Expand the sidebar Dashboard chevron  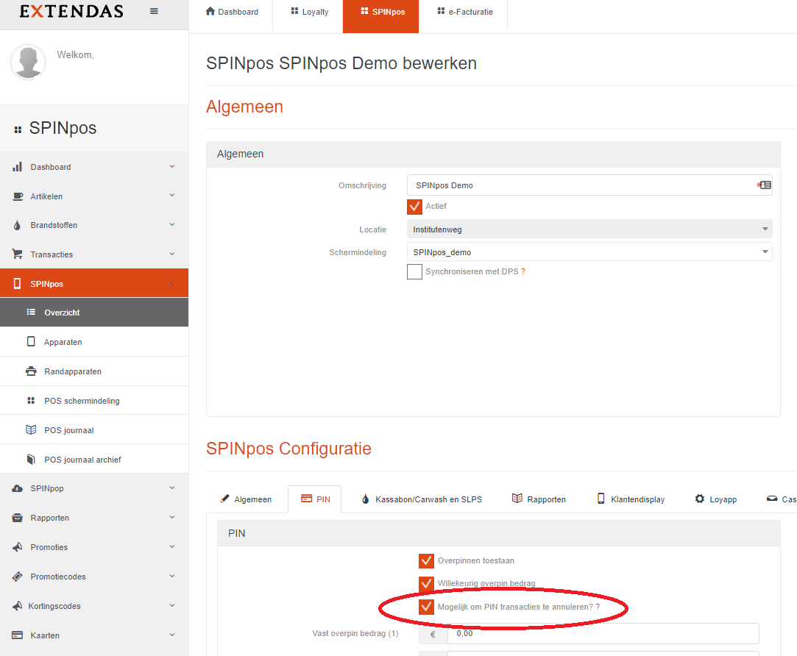click(171, 166)
